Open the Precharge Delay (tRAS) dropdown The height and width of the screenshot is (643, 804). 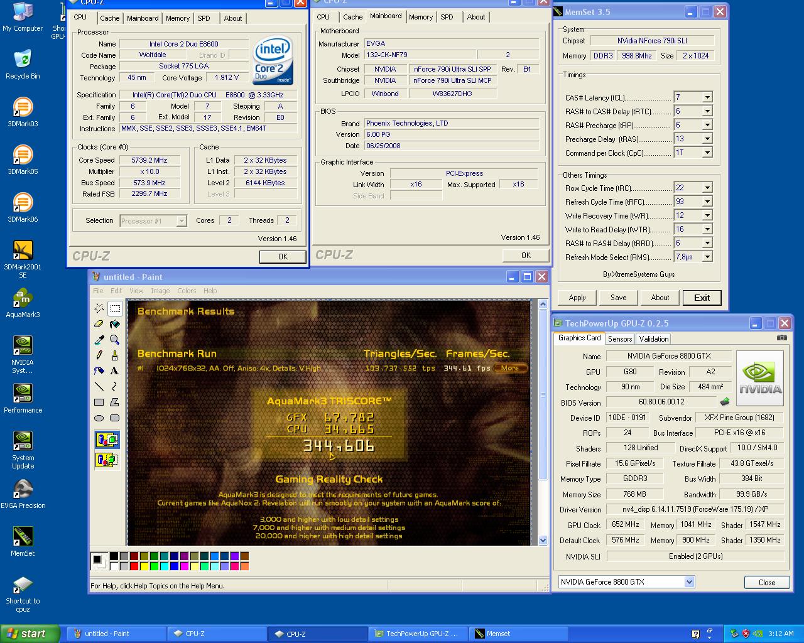[x=707, y=139]
